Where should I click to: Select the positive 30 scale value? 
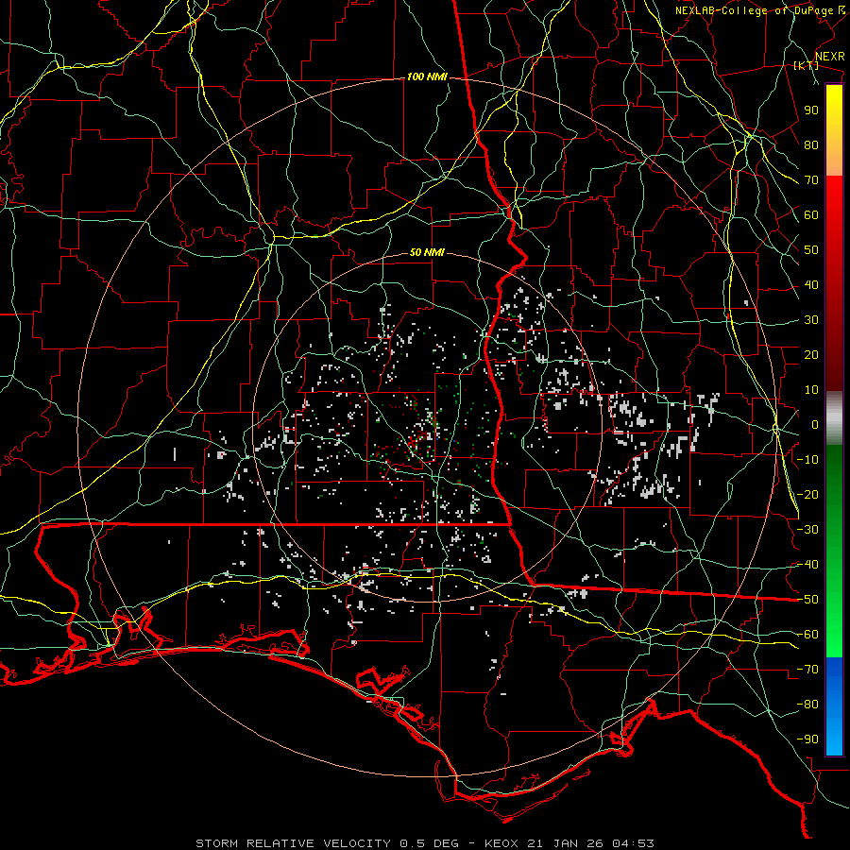click(811, 320)
